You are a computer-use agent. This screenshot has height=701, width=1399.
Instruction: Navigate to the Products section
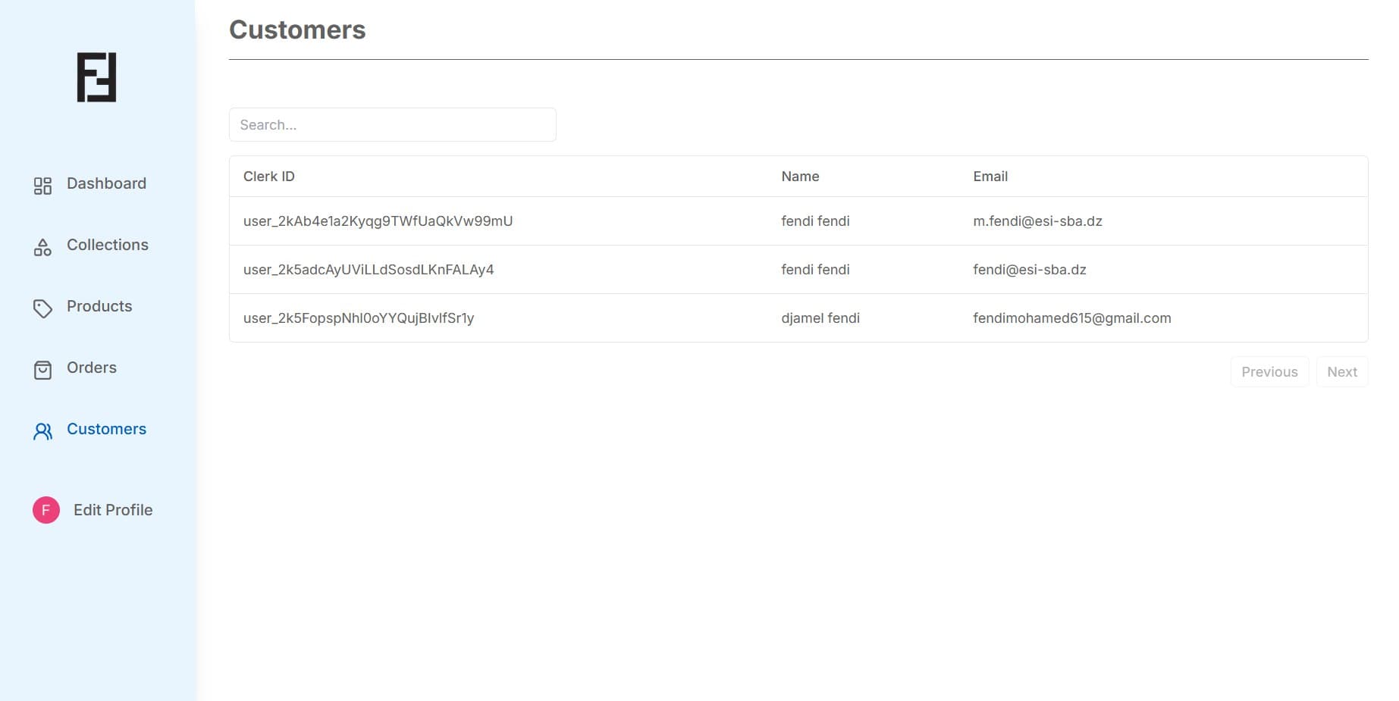99,306
